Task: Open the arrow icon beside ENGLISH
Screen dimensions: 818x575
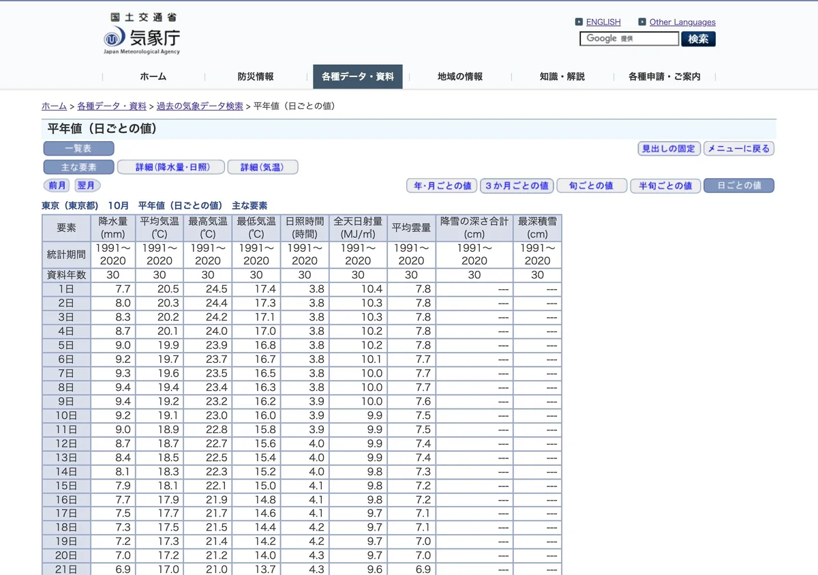Action: pos(579,22)
